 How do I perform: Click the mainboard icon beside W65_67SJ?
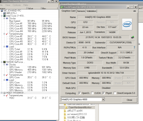coord(4,13)
